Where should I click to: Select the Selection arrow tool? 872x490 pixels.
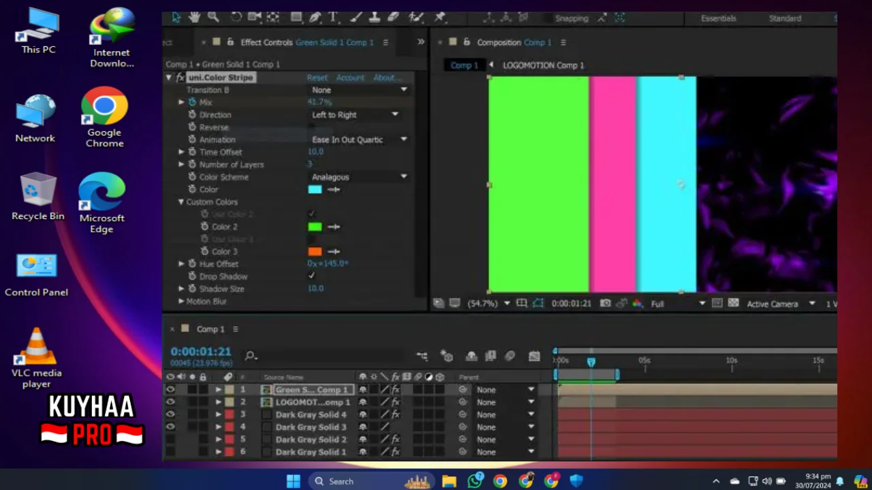click(176, 17)
